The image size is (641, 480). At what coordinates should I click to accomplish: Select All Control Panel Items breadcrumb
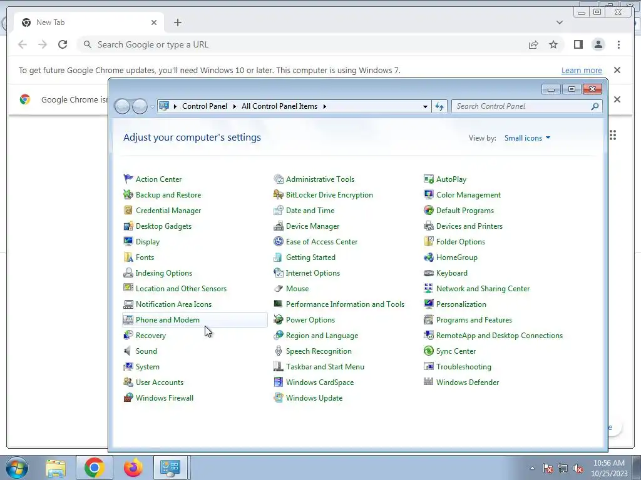pos(279,106)
